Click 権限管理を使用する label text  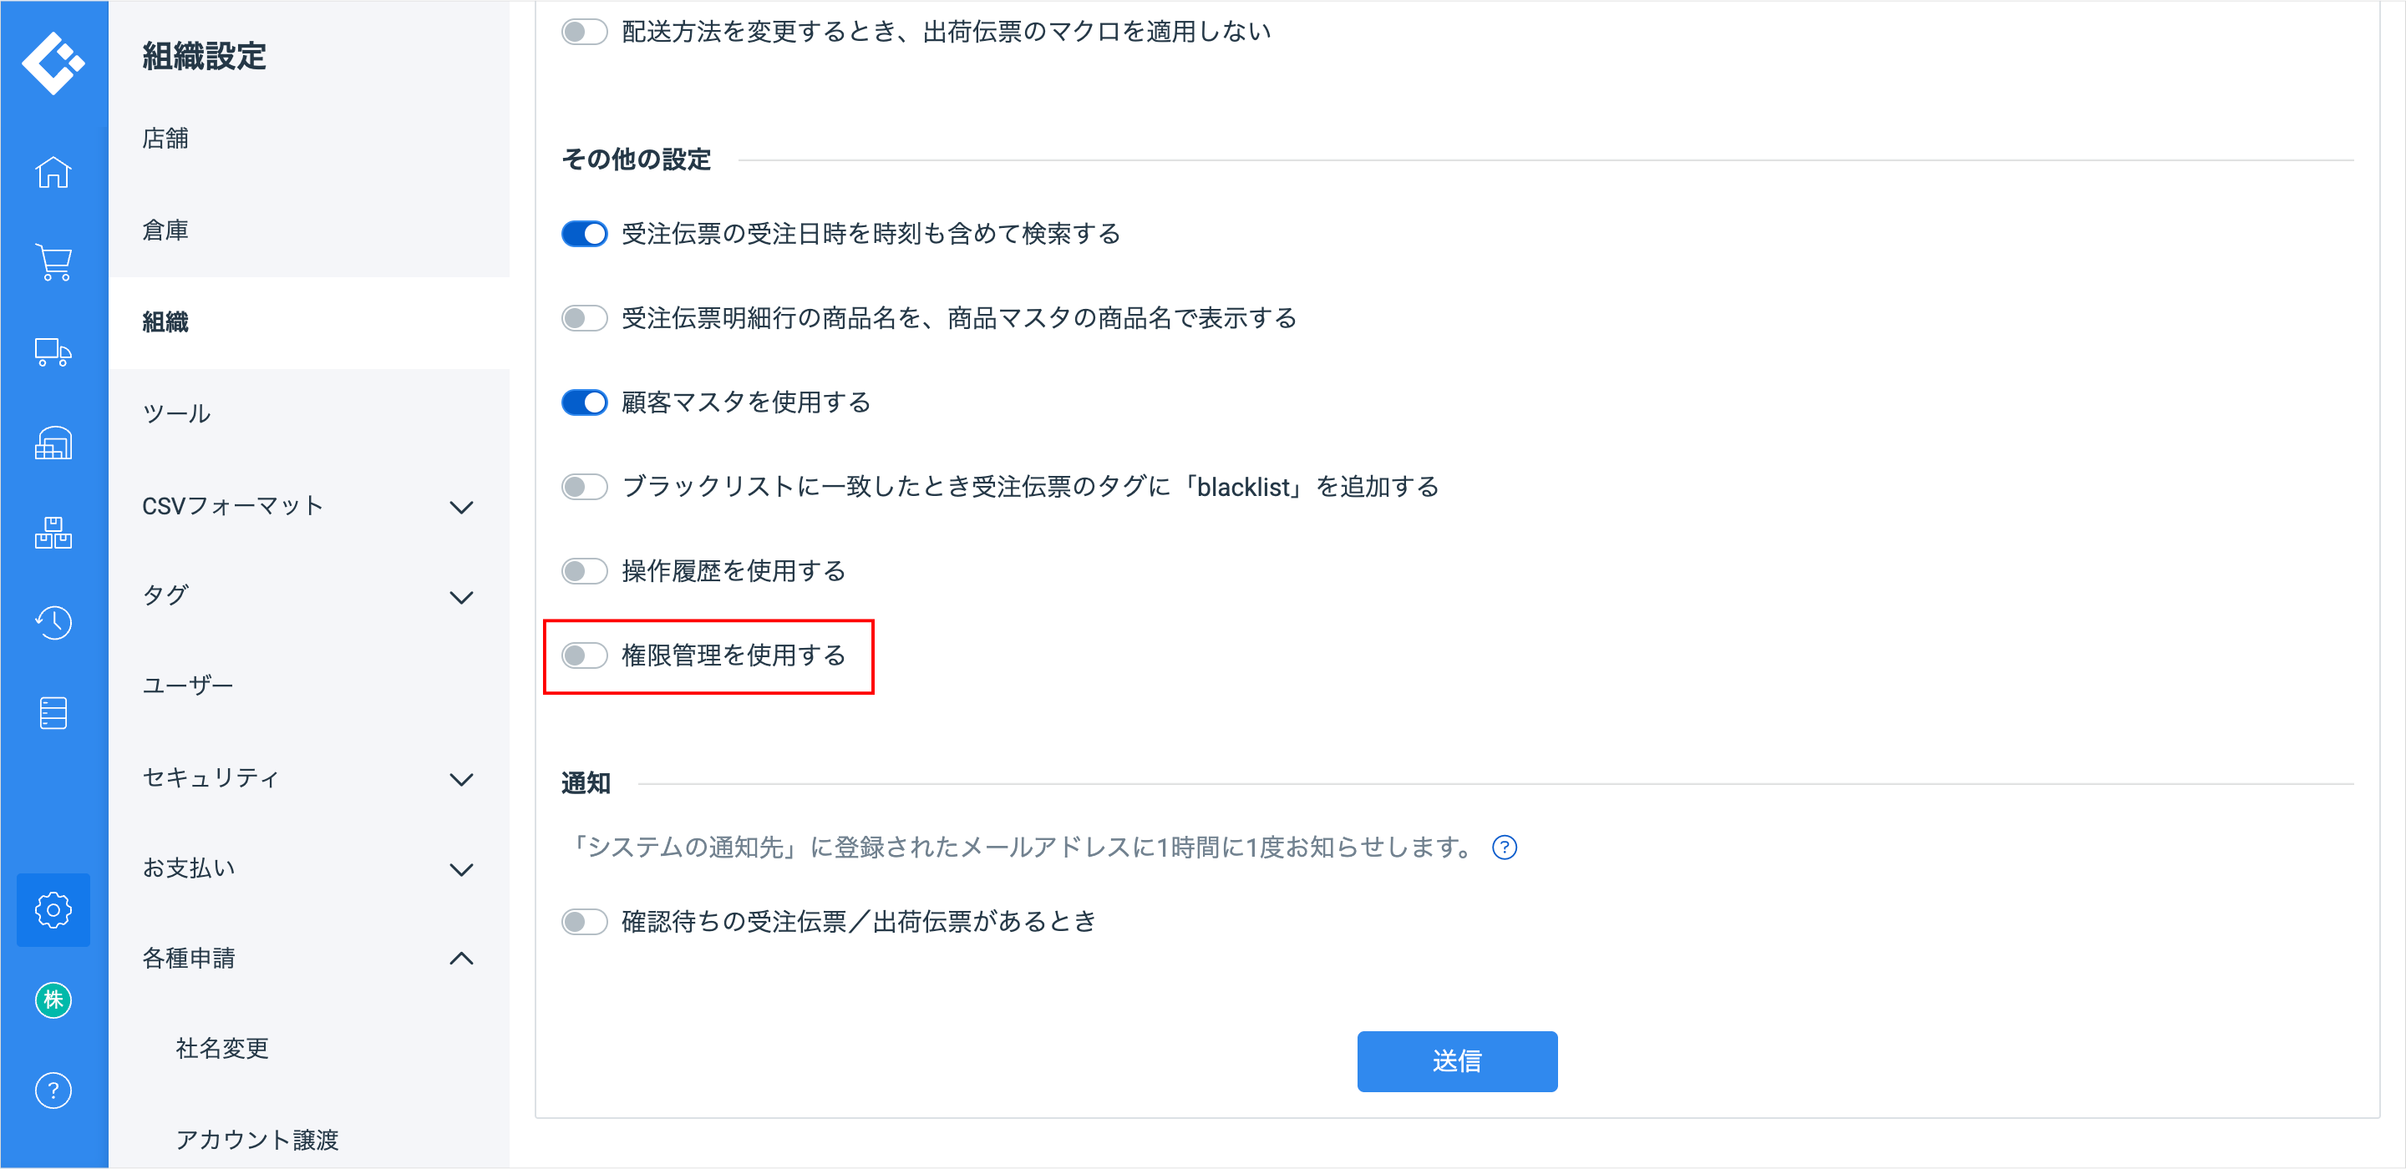(x=734, y=655)
